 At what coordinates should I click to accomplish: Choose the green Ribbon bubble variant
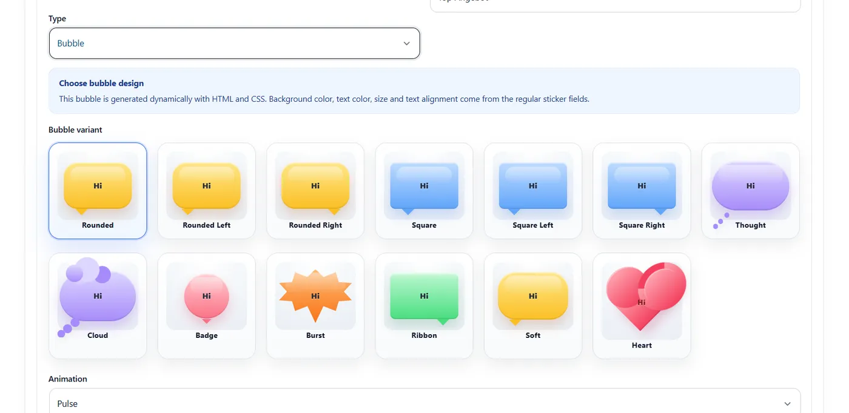click(424, 306)
